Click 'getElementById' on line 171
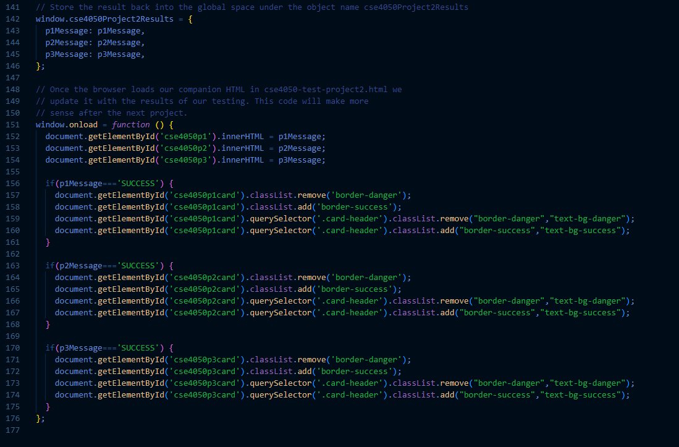679x447 pixels. coord(131,359)
